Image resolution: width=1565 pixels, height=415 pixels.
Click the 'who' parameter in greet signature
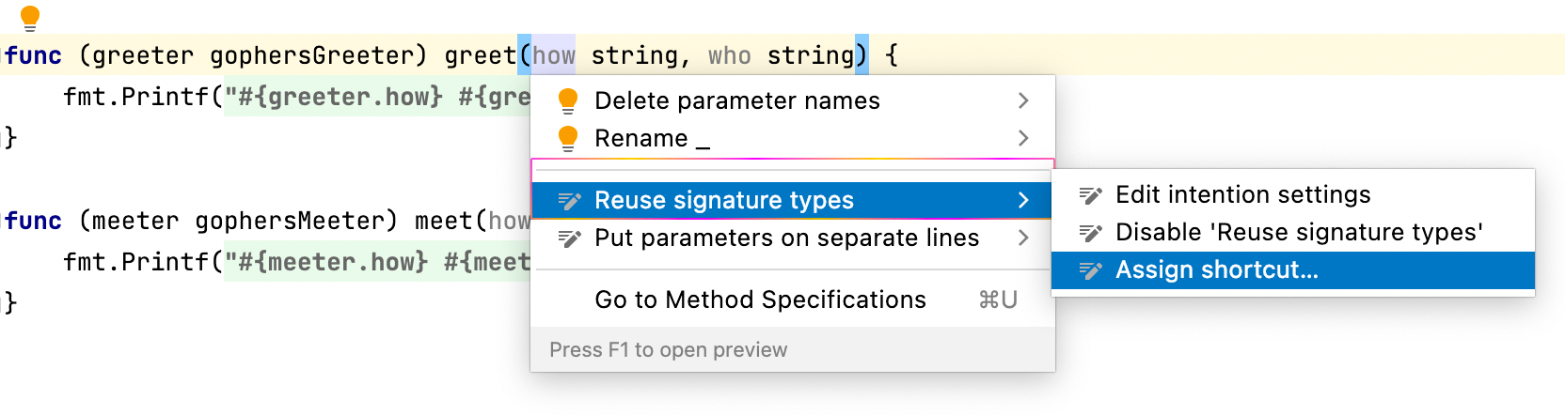730,56
